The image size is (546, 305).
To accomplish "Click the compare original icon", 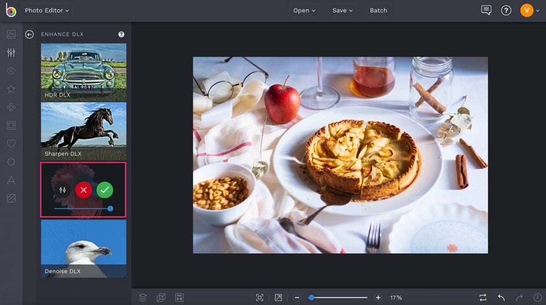I will click(482, 297).
